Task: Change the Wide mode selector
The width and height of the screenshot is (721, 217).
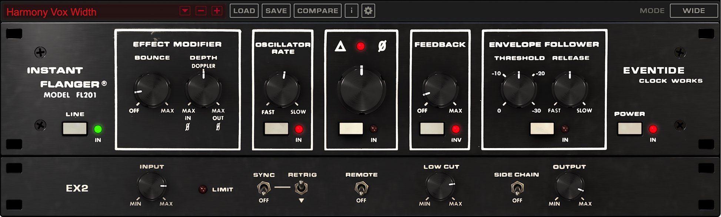Action: (x=694, y=11)
